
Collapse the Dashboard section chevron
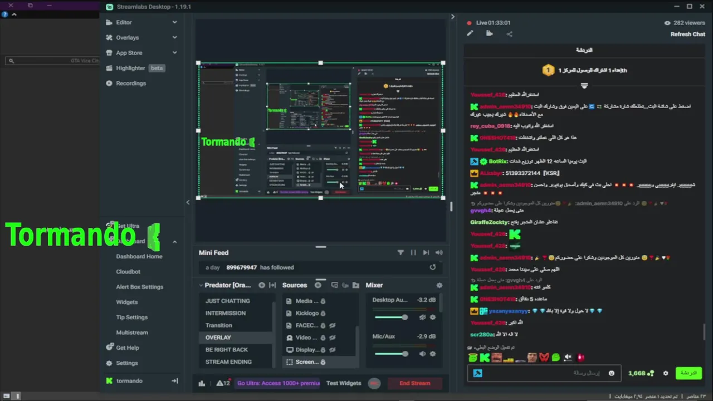174,242
